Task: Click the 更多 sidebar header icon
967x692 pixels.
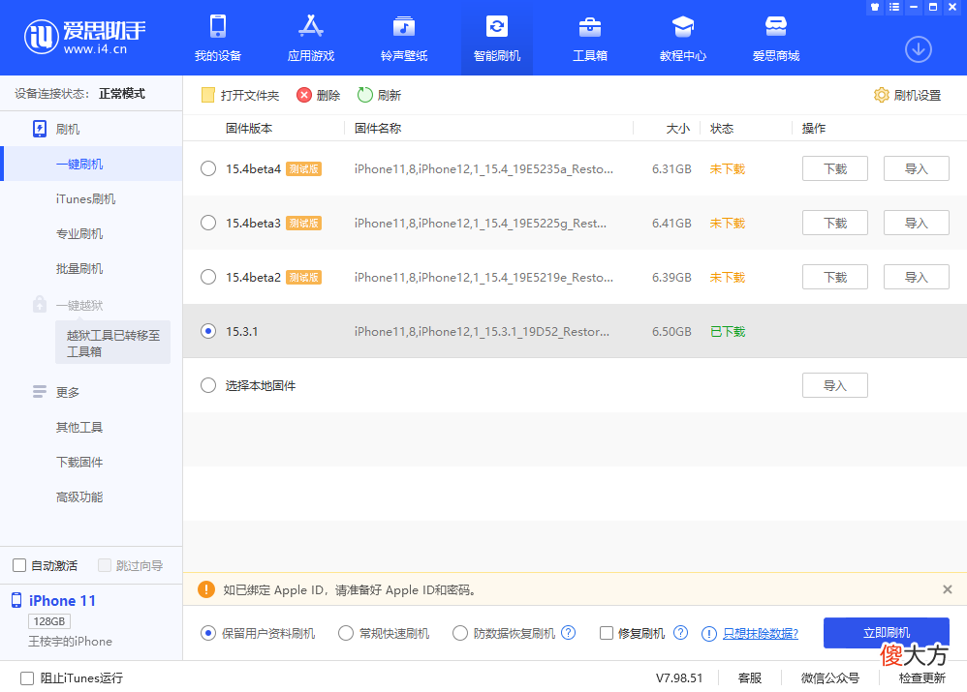Action: click(x=40, y=392)
